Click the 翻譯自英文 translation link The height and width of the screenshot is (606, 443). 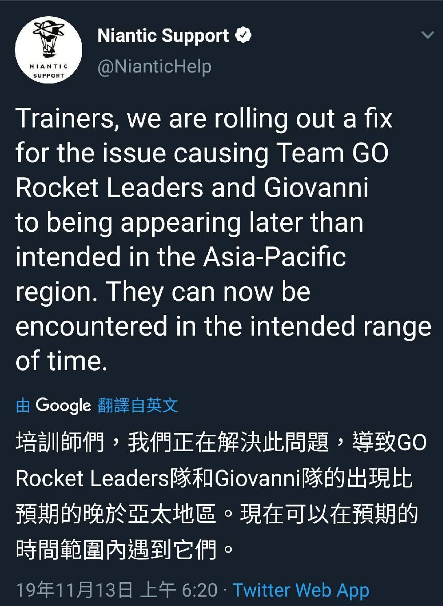click(x=138, y=405)
